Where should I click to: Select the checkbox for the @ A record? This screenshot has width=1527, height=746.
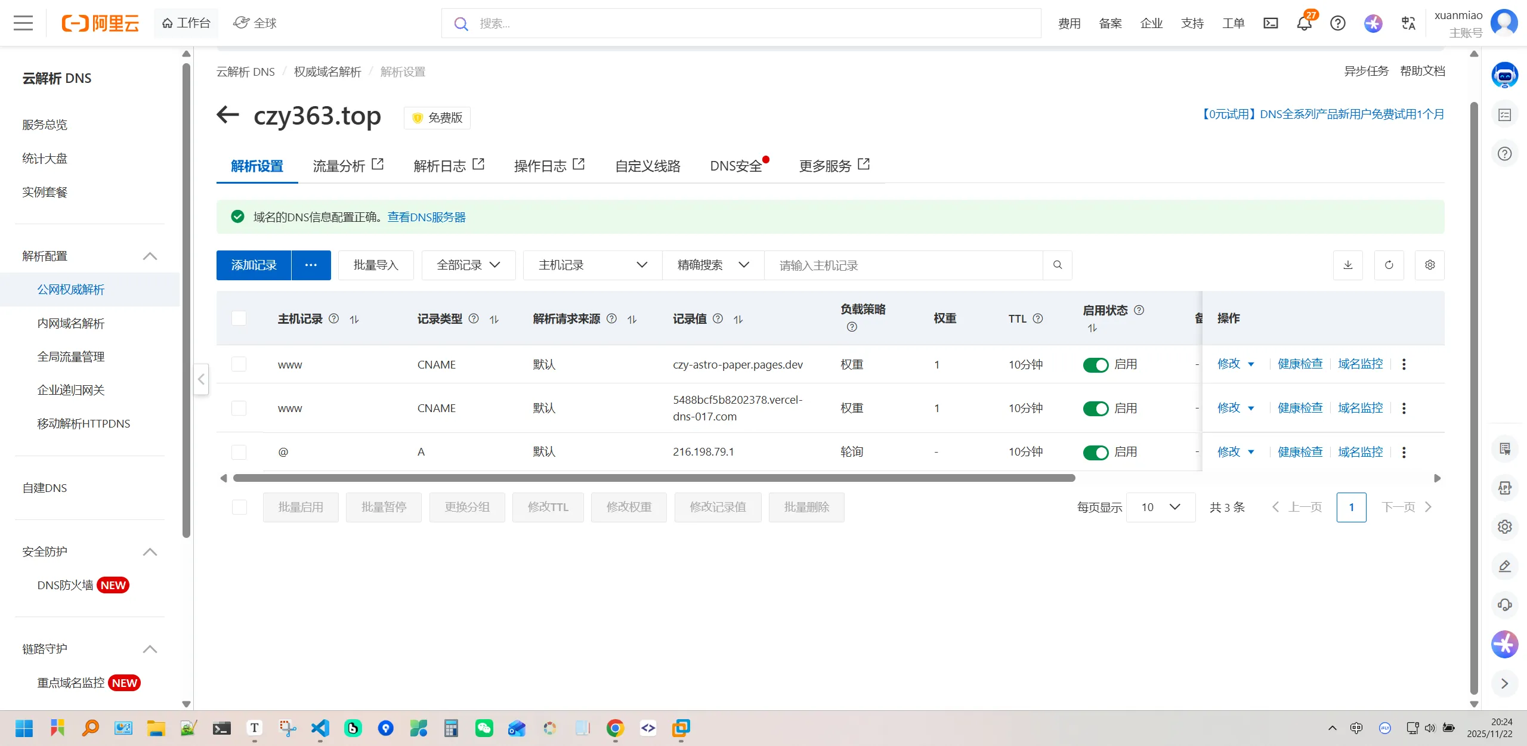pyautogui.click(x=239, y=452)
